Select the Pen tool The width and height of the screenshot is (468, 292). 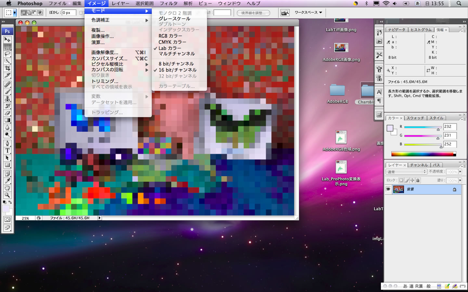click(x=7, y=143)
